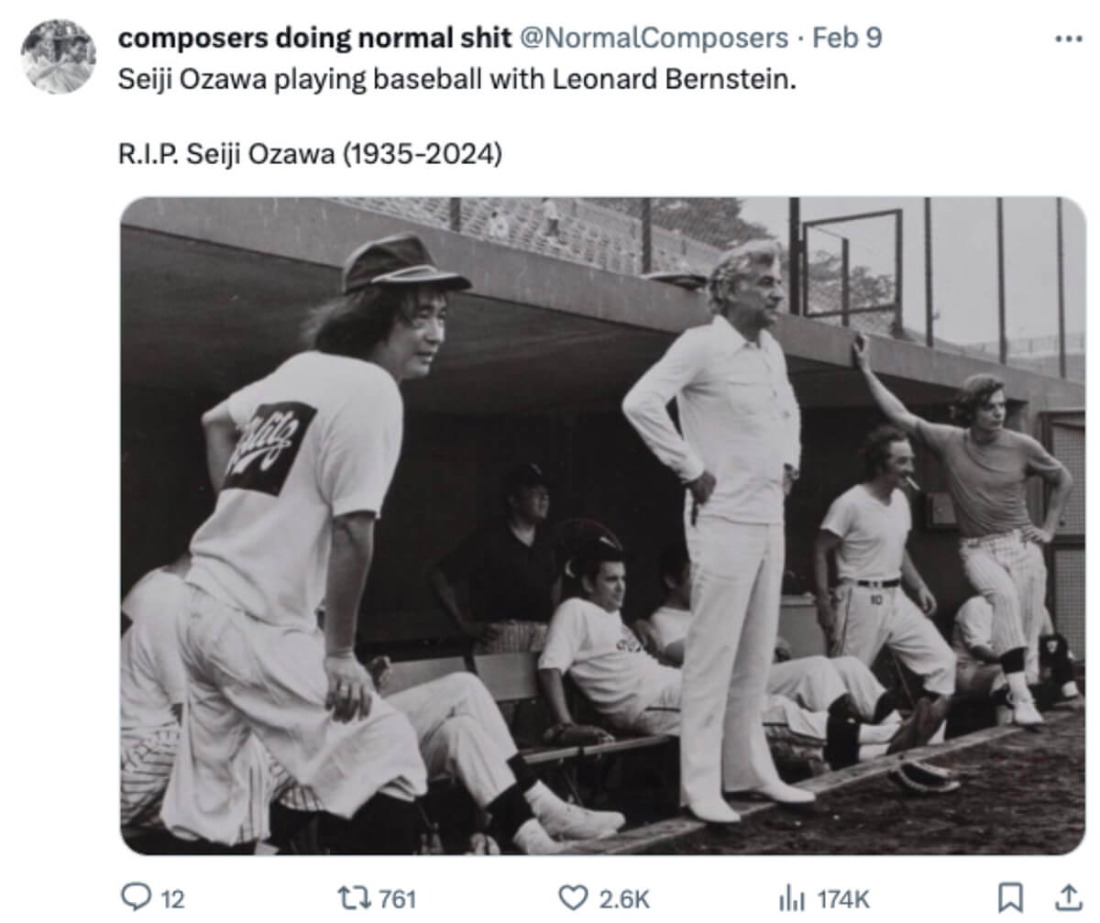Click the reply speech bubble icon
The width and height of the screenshot is (1100, 923).
[134, 898]
